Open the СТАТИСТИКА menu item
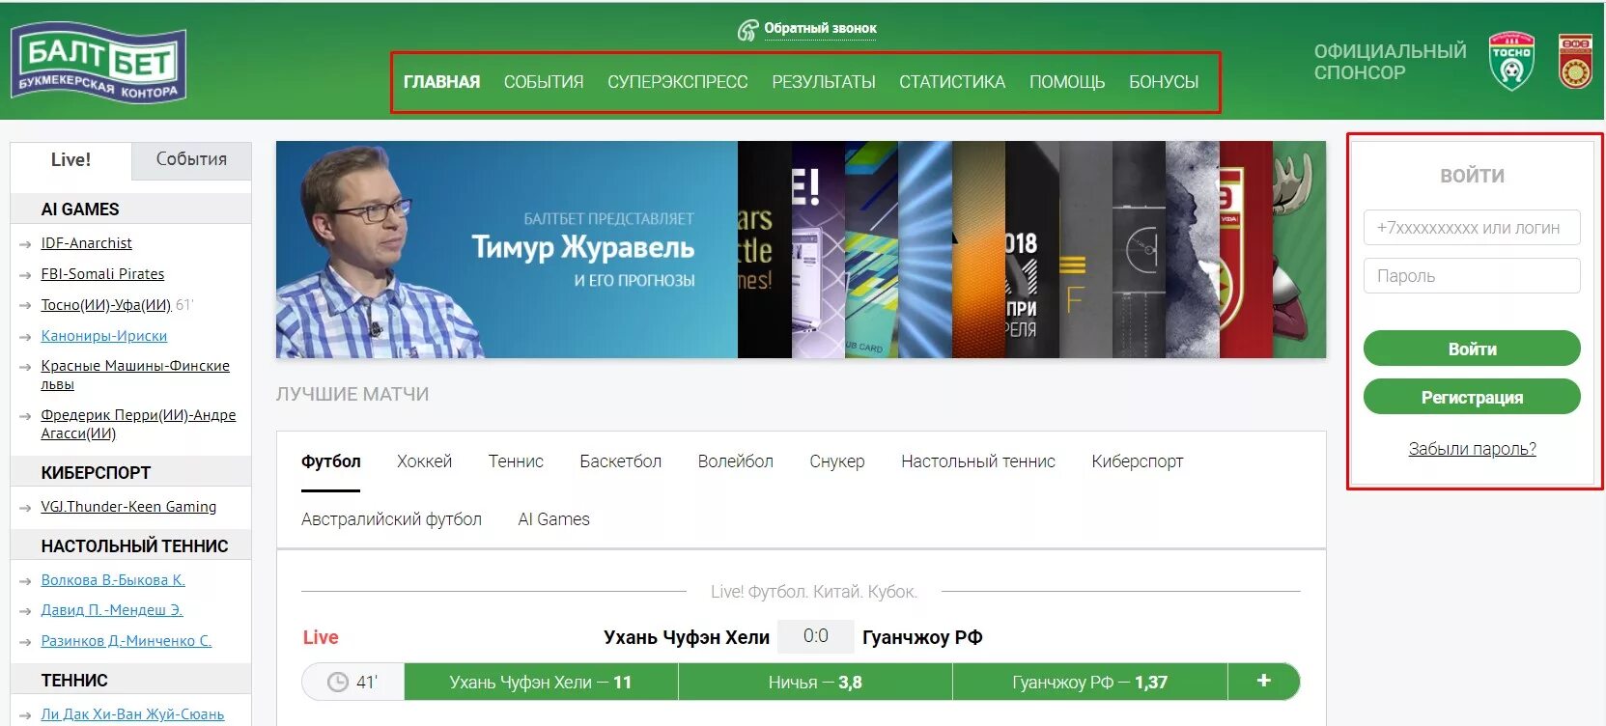The image size is (1606, 726). 952,82
